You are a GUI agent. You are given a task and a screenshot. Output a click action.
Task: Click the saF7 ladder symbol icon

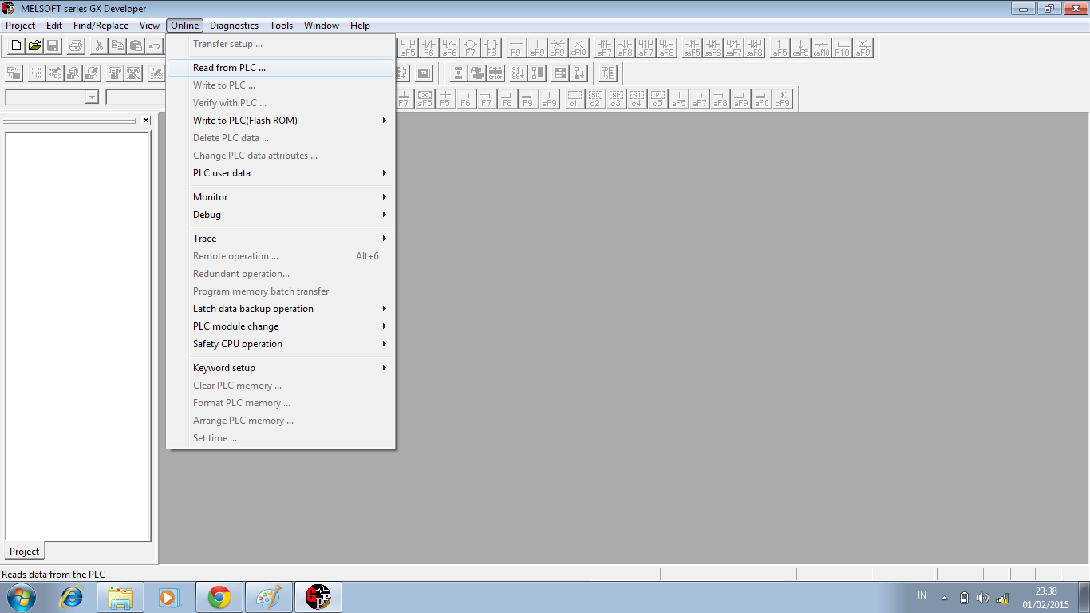point(733,48)
